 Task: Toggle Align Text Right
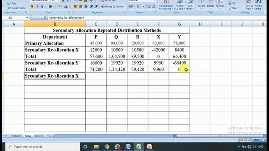click(86, 7)
